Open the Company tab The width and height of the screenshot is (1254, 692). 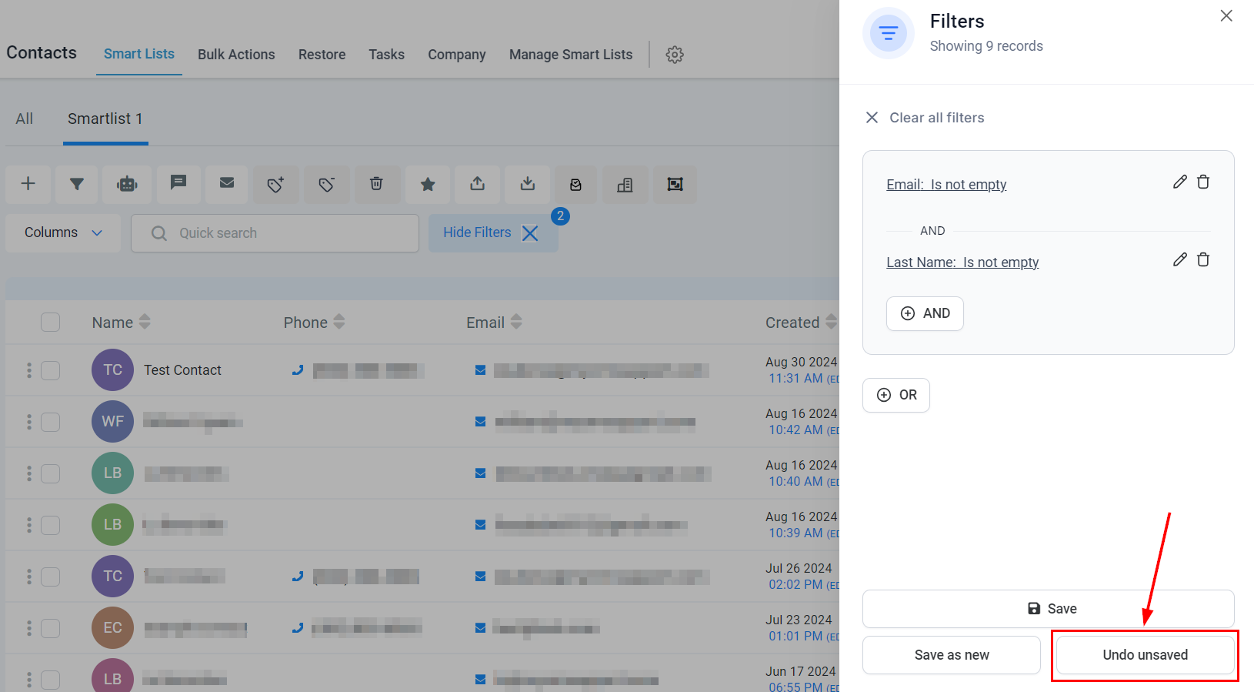[457, 55]
